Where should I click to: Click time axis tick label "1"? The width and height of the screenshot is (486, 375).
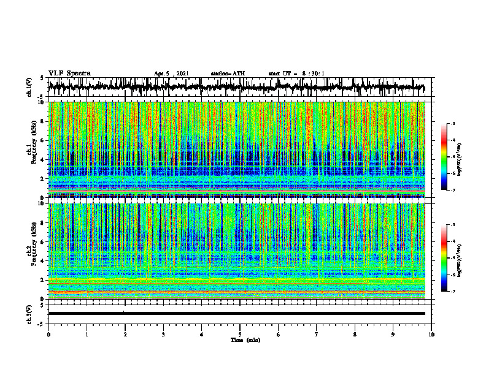tap(87, 335)
